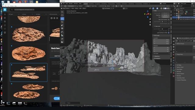The width and height of the screenshot is (195, 110).
Task: Open the Bridge Edit menu
Action: (5, 6)
